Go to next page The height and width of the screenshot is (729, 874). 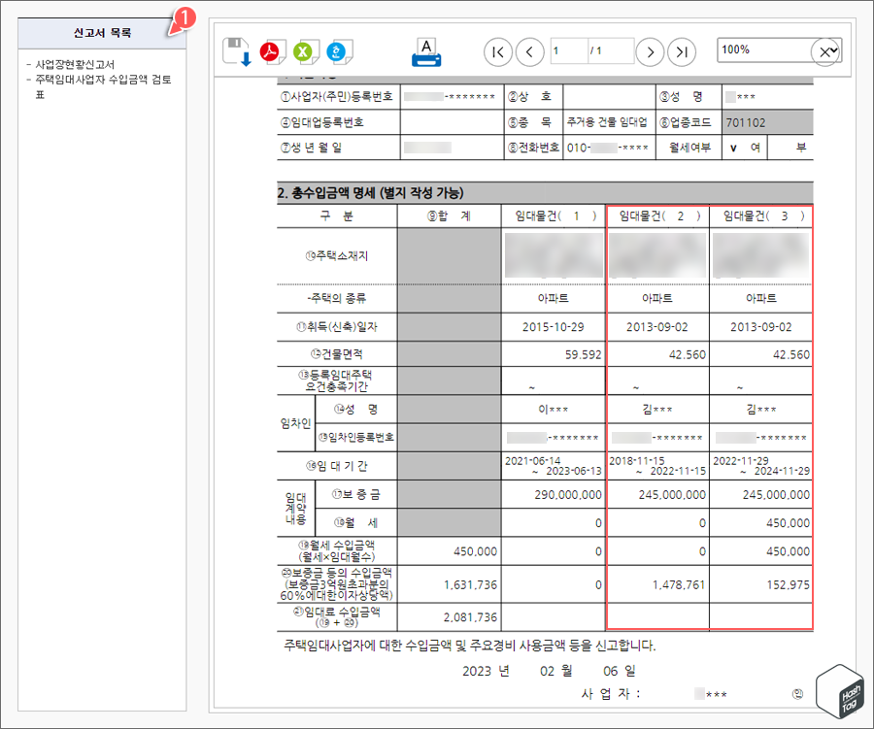pos(650,52)
